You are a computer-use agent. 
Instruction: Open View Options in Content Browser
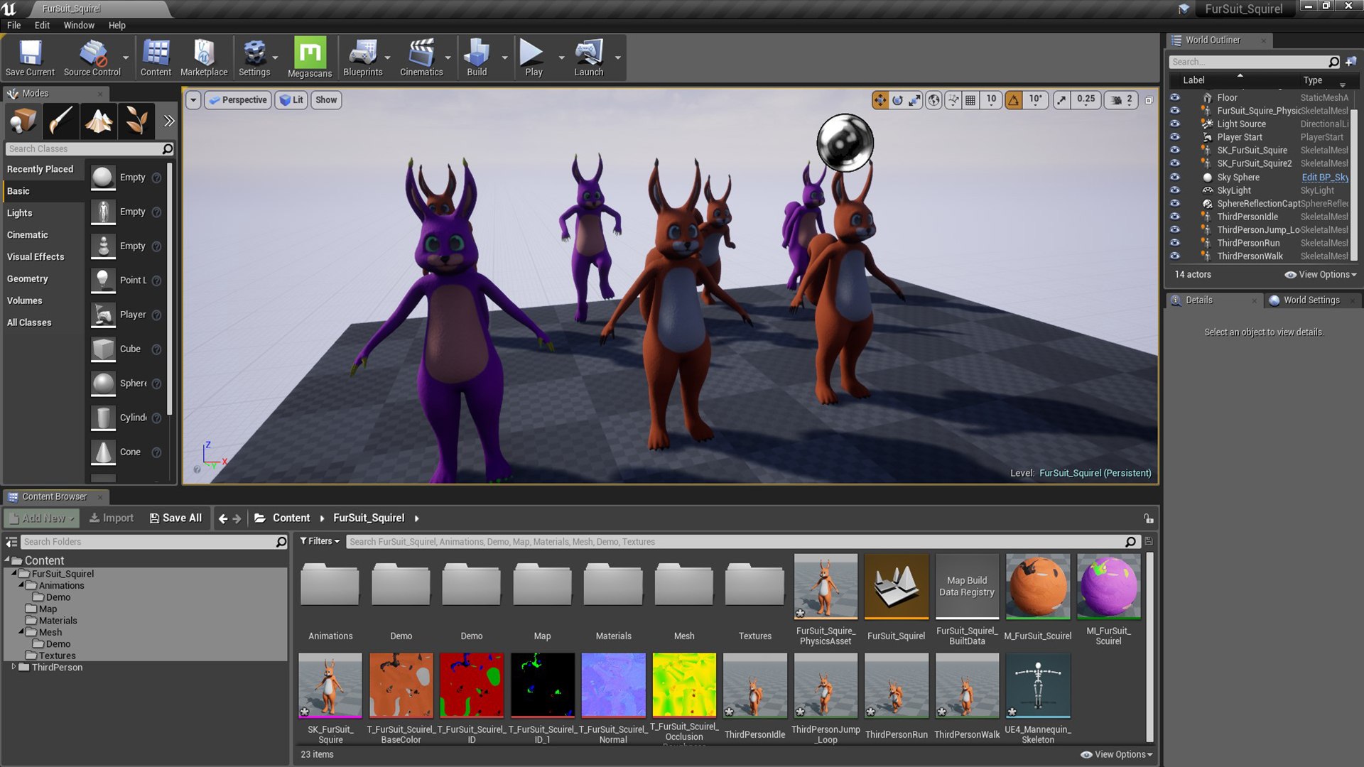click(1117, 754)
